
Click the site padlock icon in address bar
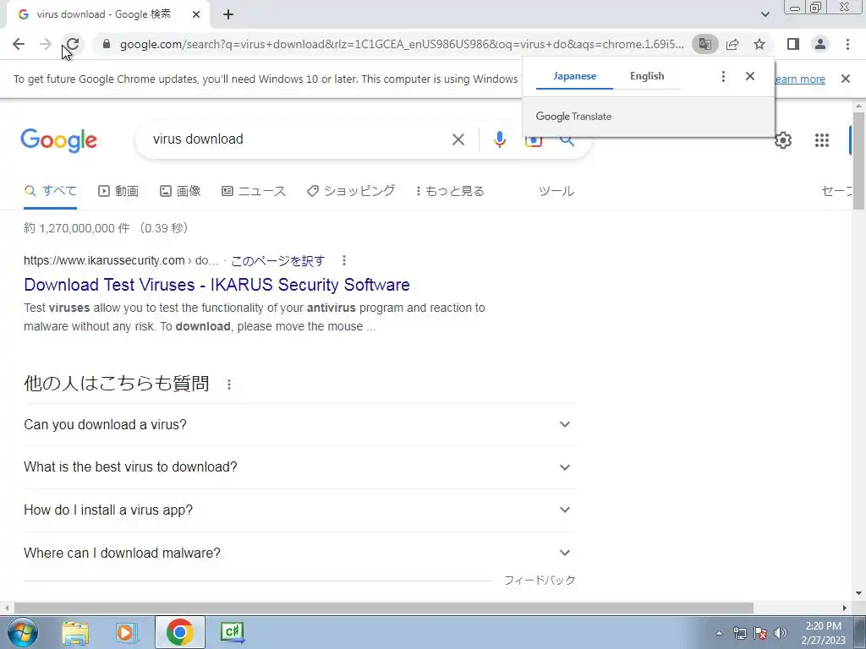[x=107, y=44]
